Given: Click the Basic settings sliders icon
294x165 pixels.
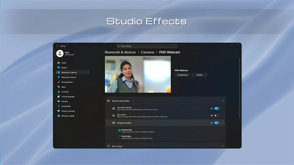Looking at the screenshot, I should coord(108,146).
